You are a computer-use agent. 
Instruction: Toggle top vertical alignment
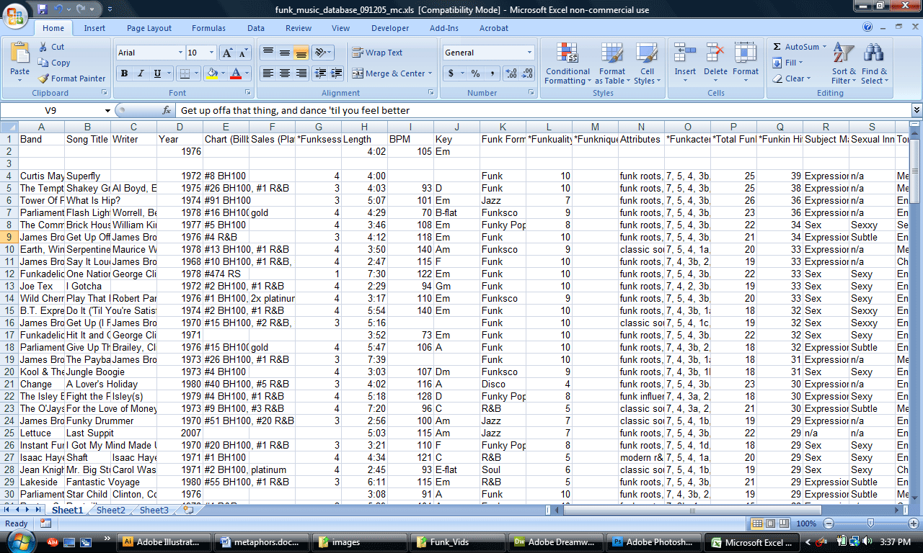coord(268,53)
